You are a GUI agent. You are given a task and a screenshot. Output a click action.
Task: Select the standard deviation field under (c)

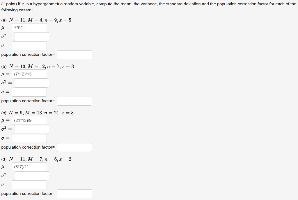[x=29, y=138]
